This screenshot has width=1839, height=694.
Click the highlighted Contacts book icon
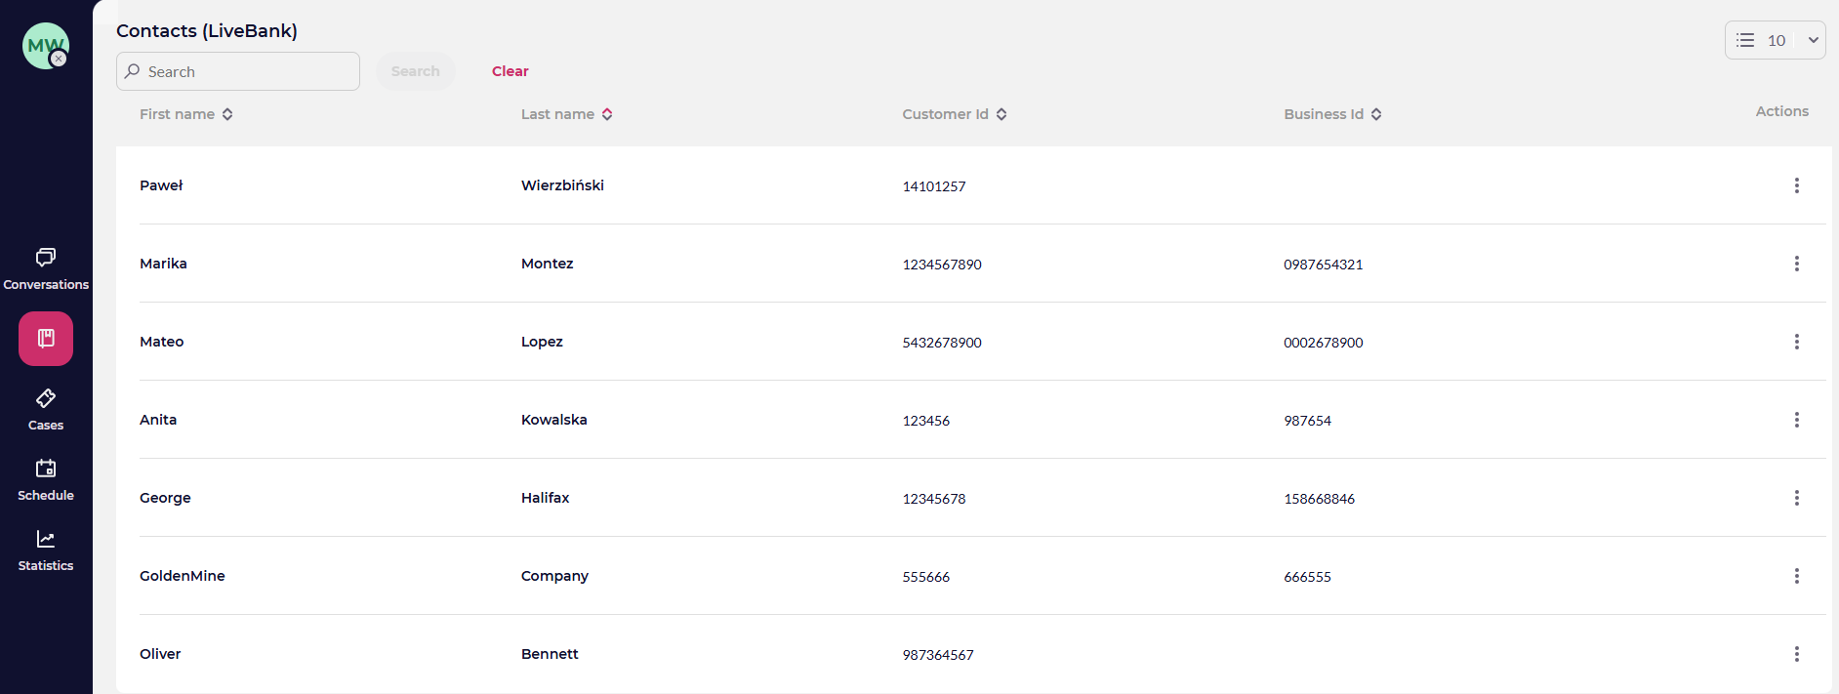(46, 339)
